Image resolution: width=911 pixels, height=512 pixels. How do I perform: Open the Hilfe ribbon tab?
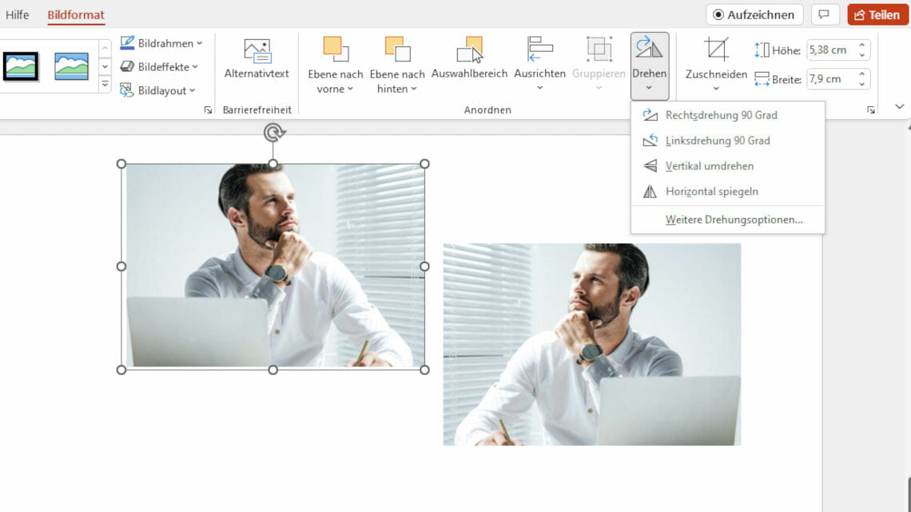[17, 14]
